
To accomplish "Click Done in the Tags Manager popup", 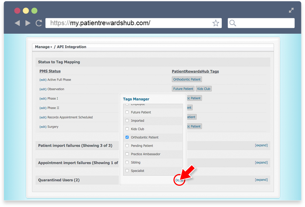I will pyautogui.click(x=179, y=180).
